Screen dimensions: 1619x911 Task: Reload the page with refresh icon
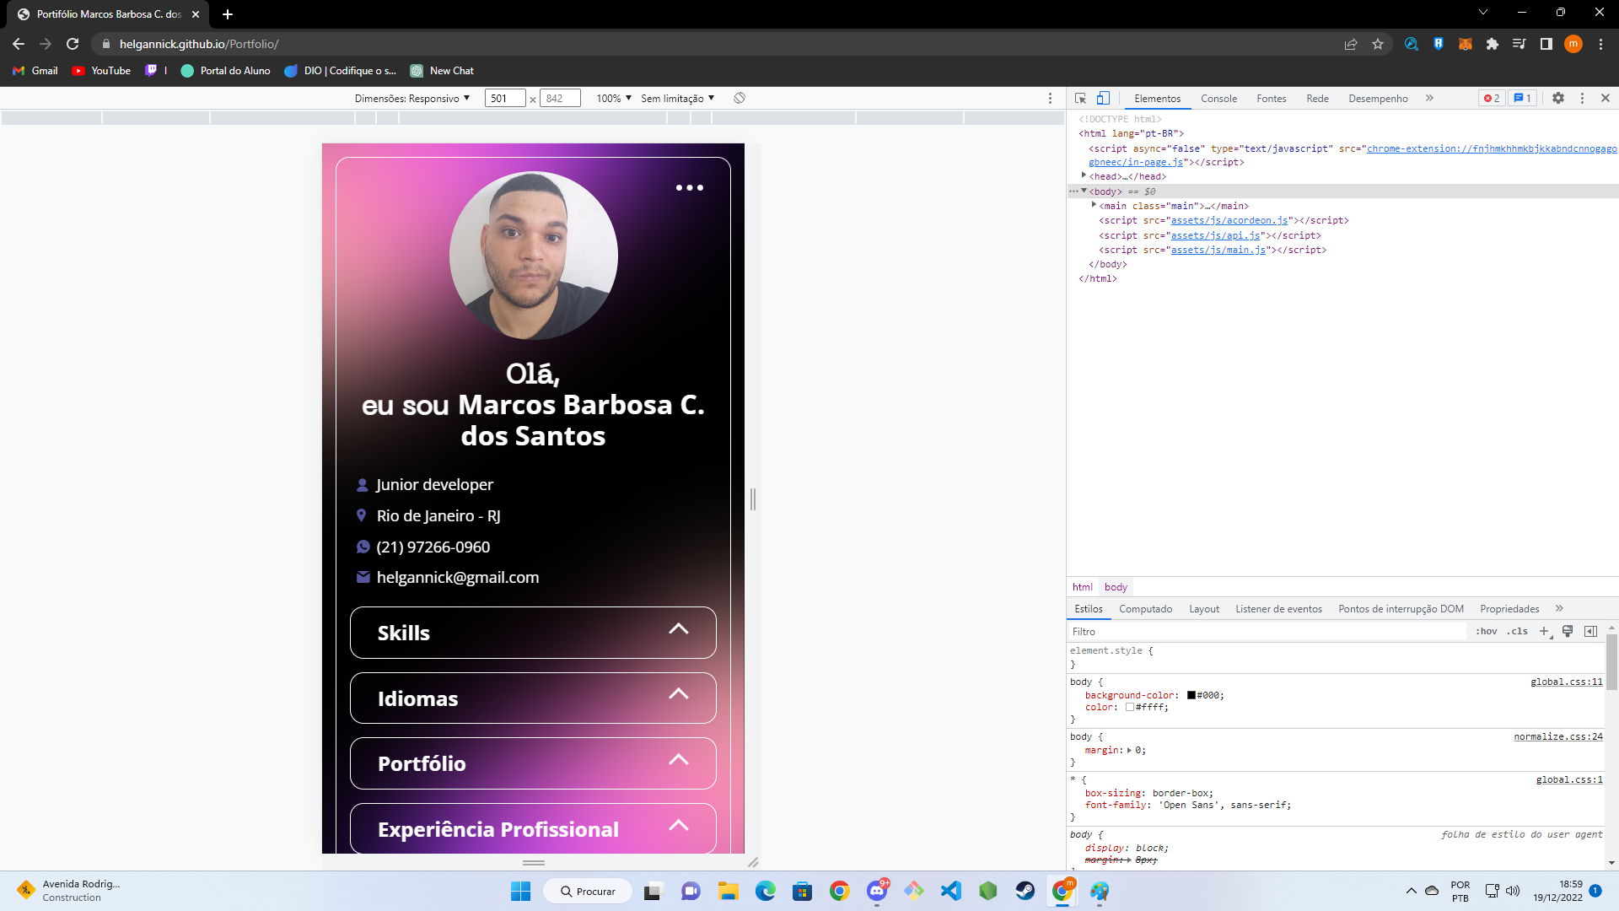73,44
